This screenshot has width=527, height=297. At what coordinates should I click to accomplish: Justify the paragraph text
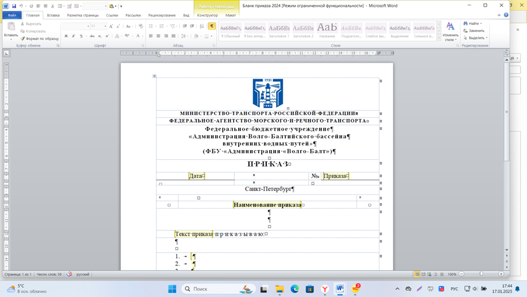[x=174, y=36]
